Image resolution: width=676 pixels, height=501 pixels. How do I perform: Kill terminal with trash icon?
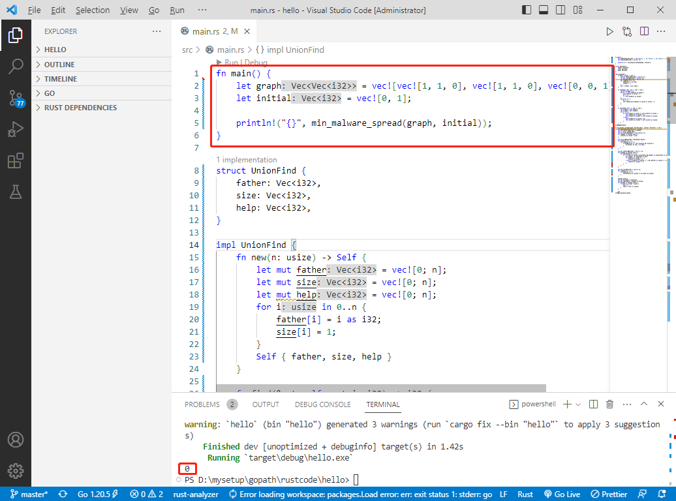pos(609,404)
